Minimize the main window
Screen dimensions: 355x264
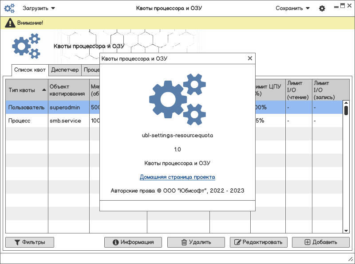[x=336, y=7]
